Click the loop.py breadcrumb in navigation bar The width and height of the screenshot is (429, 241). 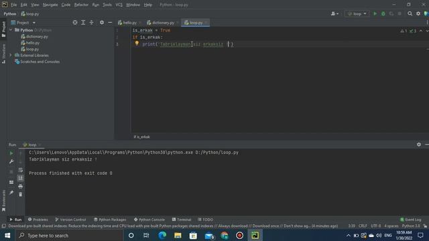tap(30, 13)
